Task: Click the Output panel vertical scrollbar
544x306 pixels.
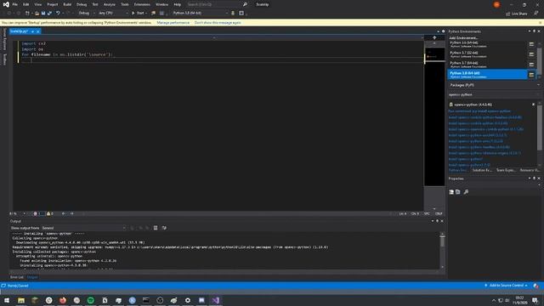Action: pos(442,251)
